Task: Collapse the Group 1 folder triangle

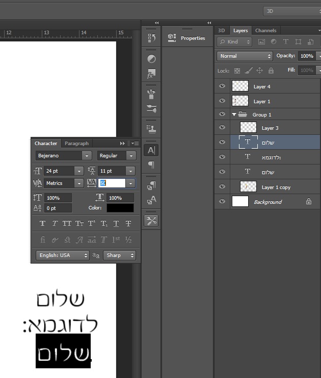Action: (x=234, y=114)
